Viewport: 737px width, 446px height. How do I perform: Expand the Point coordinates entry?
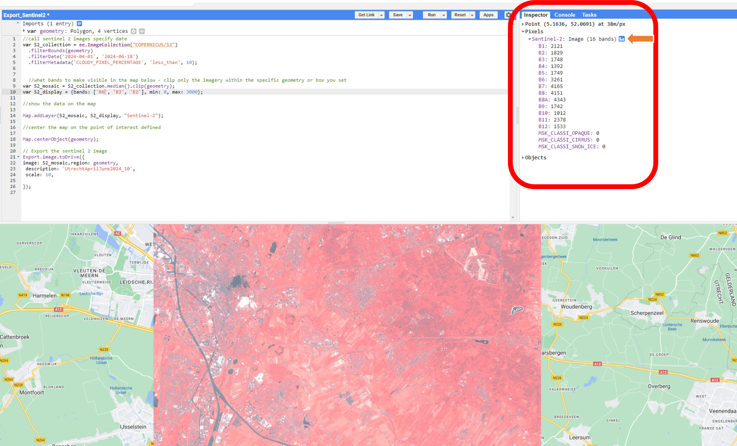[523, 24]
